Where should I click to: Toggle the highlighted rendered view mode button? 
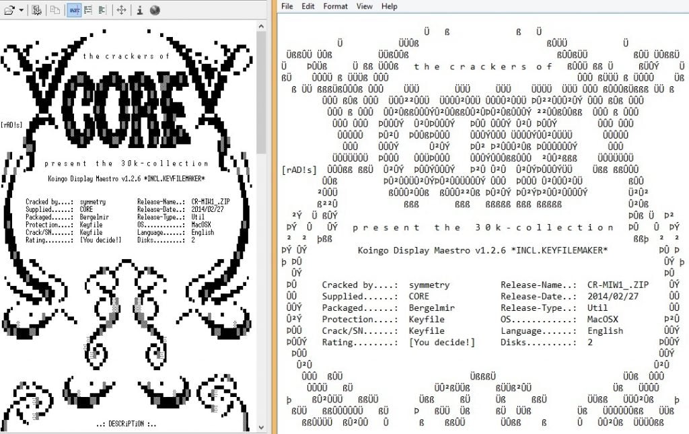74,10
